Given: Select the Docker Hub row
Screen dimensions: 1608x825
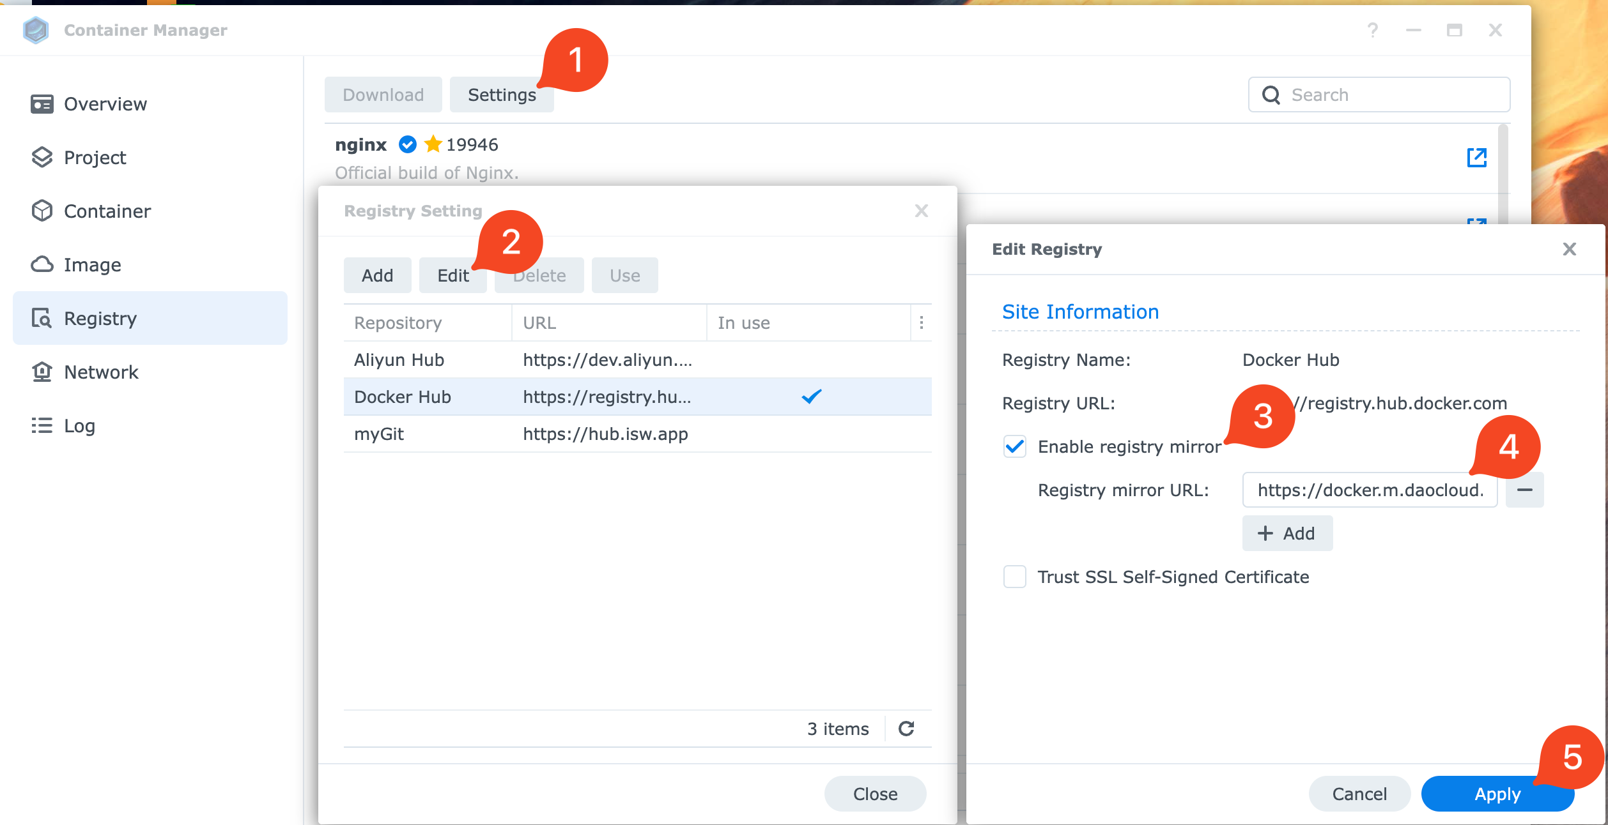Looking at the screenshot, I should coord(638,397).
